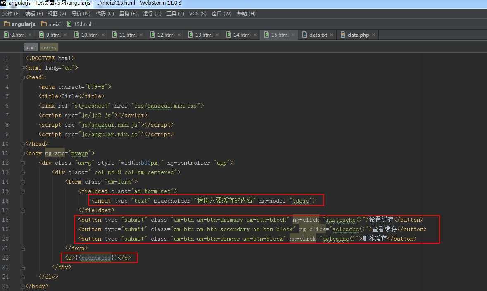Close the 13.html tab

coord(217,35)
